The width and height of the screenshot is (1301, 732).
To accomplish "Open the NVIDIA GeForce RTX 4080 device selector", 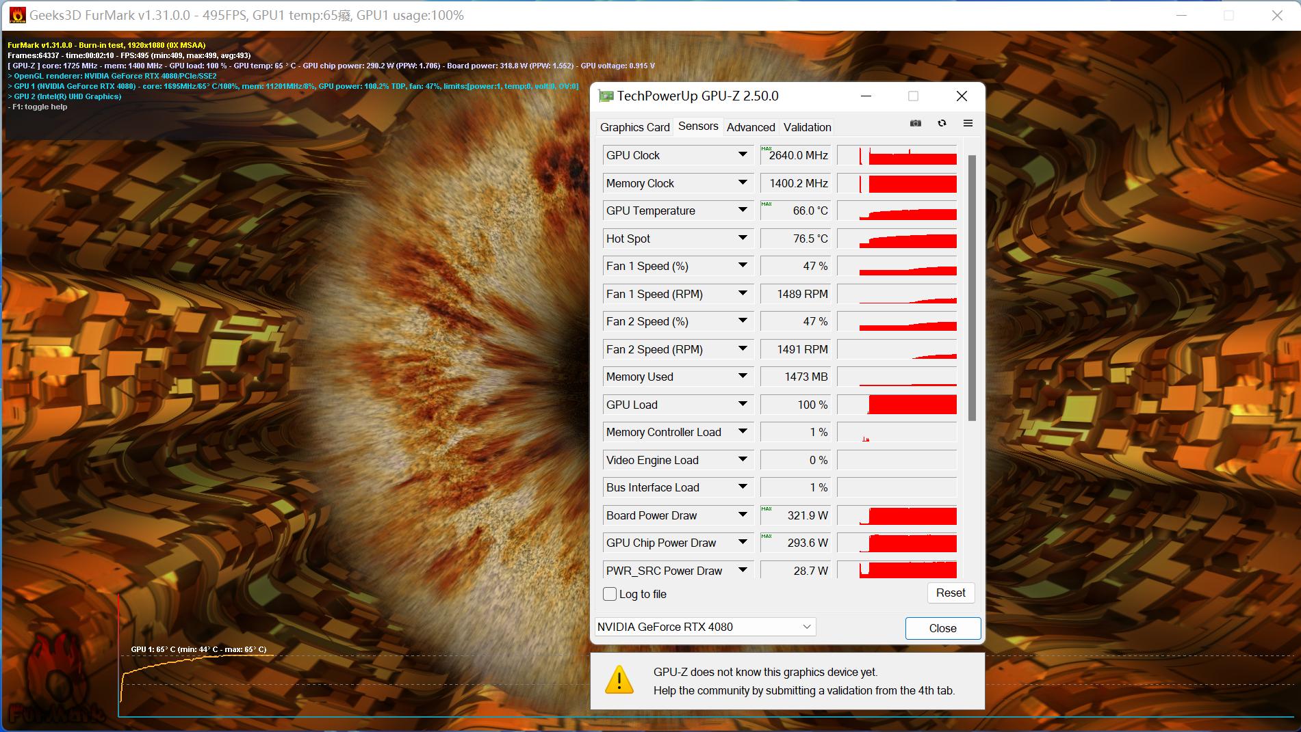I will pyautogui.click(x=705, y=627).
